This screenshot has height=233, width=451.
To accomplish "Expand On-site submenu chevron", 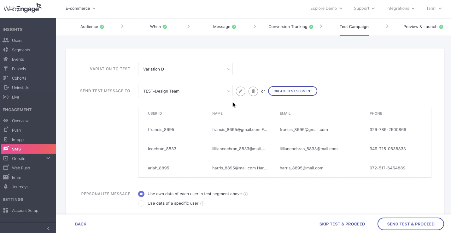I will click(48, 158).
